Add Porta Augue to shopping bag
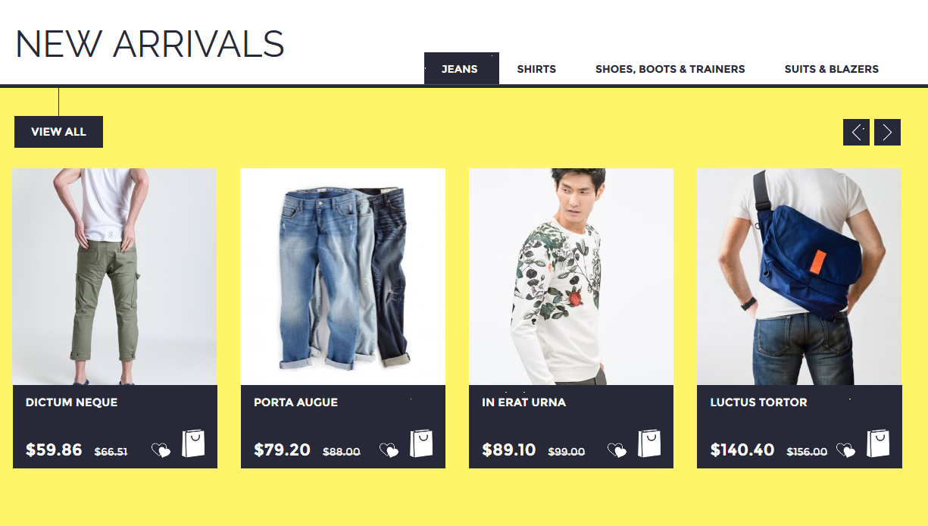This screenshot has width=928, height=526. click(x=421, y=443)
